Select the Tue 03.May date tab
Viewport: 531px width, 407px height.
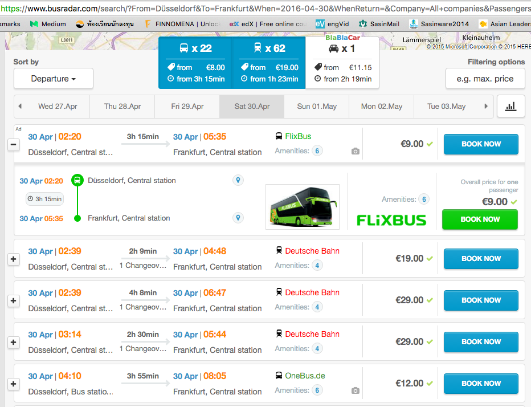click(446, 107)
